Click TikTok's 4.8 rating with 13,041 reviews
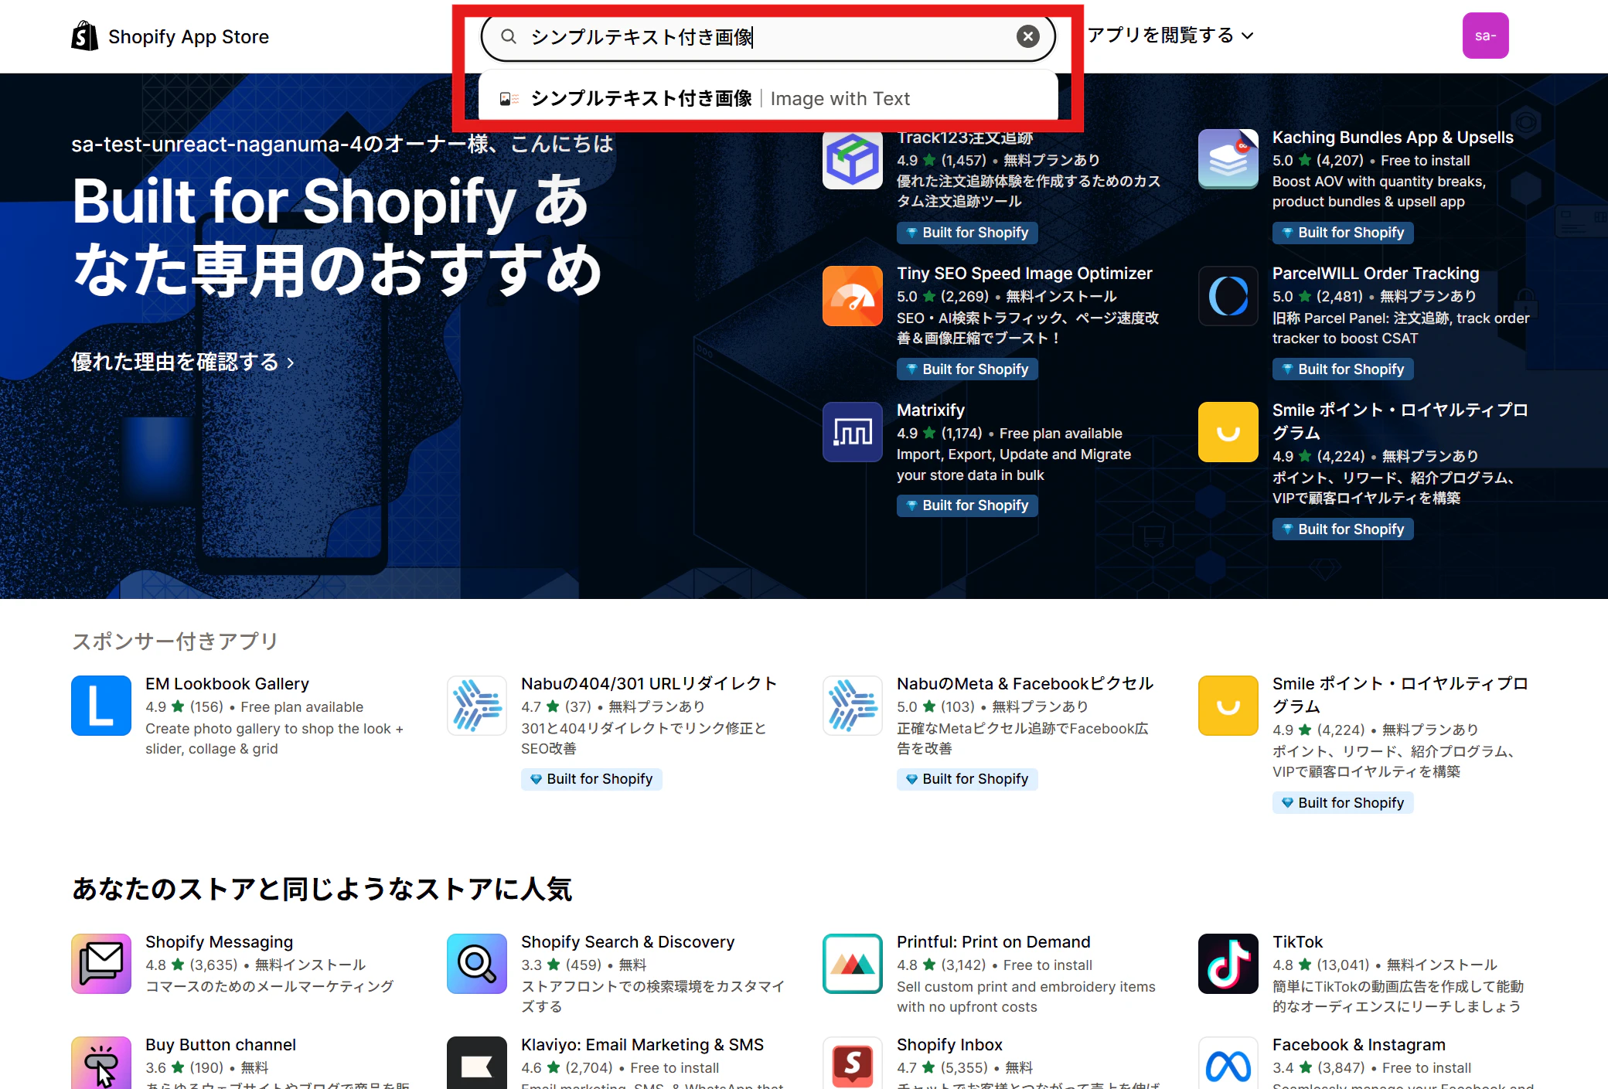The width and height of the screenshot is (1608, 1089). click(x=1320, y=965)
